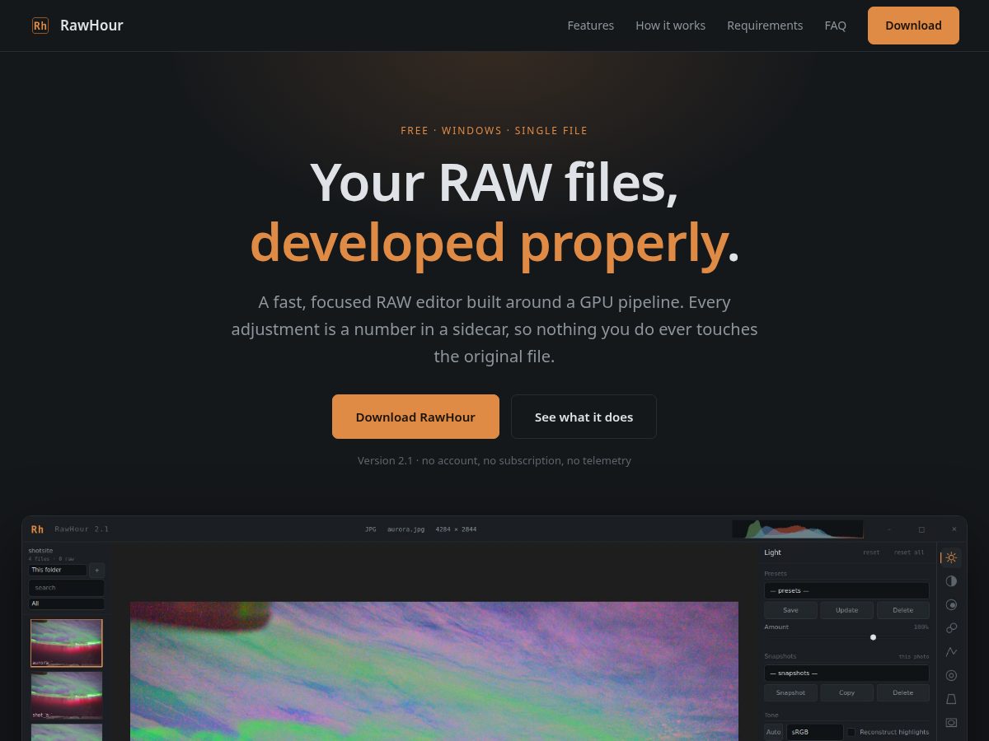
Task: Click the Amount slider handle
Action: tap(873, 637)
